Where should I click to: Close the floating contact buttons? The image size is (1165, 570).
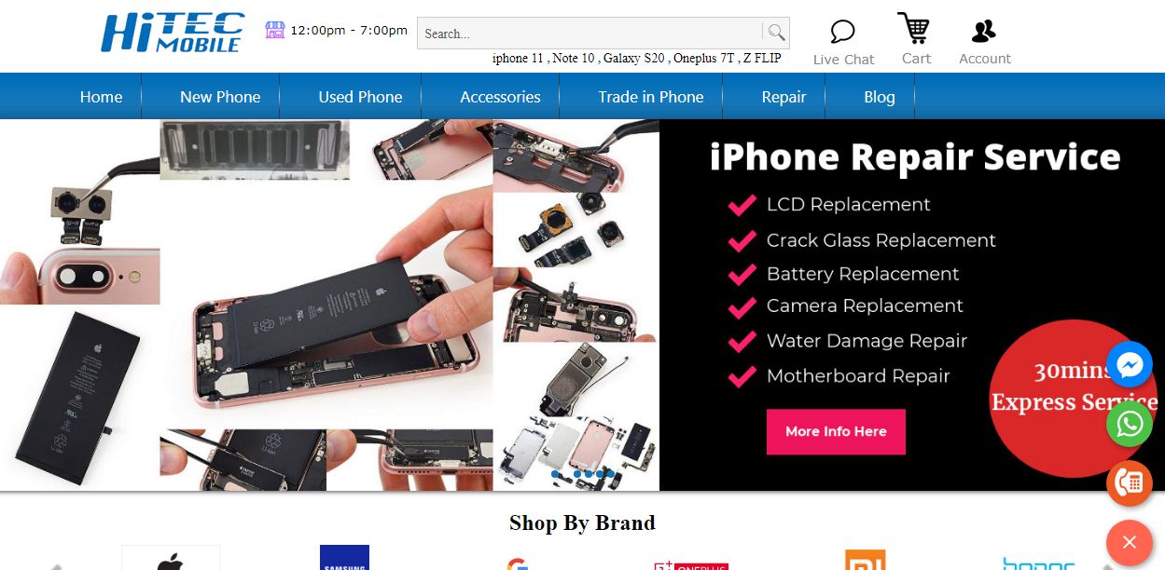point(1130,542)
